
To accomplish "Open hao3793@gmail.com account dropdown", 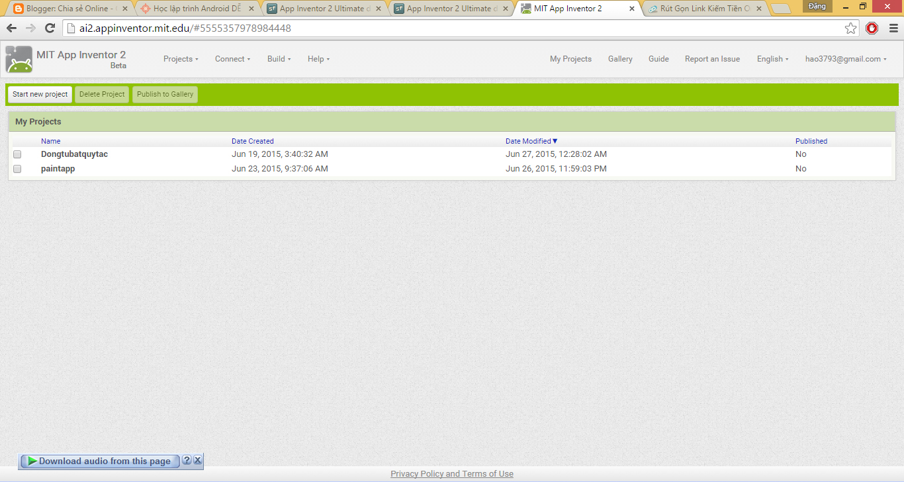I will point(846,59).
